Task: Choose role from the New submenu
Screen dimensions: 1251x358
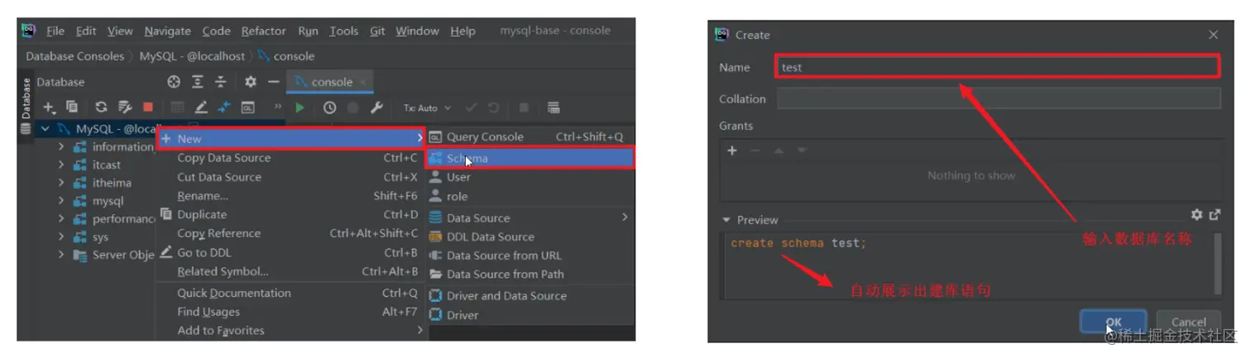Action: (530, 196)
